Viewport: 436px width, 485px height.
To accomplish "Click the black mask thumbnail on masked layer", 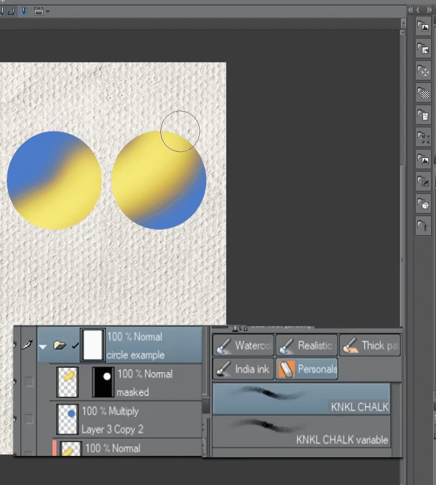I will tap(103, 382).
